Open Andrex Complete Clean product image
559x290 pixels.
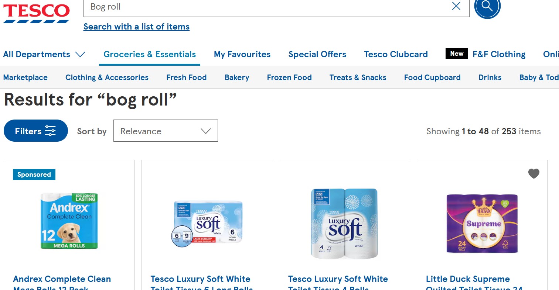coord(69,221)
